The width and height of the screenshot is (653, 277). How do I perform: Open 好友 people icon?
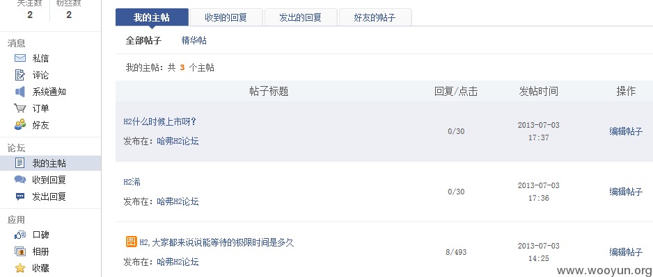pyautogui.click(x=20, y=124)
